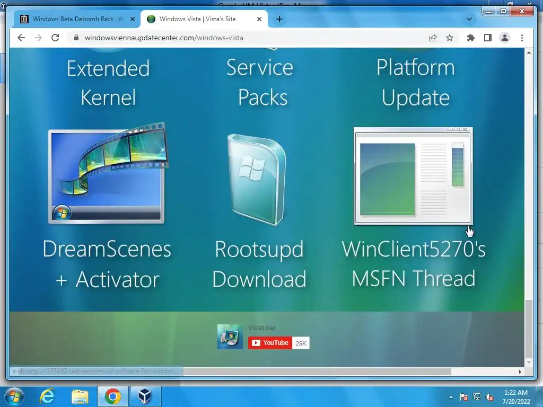Screen dimensions: 543x407
Task: Open the Service Packs link
Action: click(260, 82)
